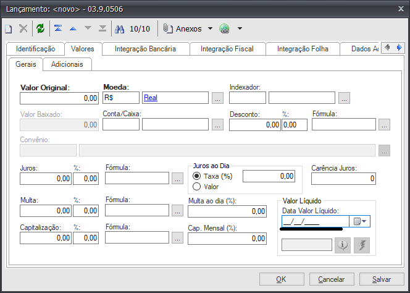Click the Multa percent field

(85, 211)
